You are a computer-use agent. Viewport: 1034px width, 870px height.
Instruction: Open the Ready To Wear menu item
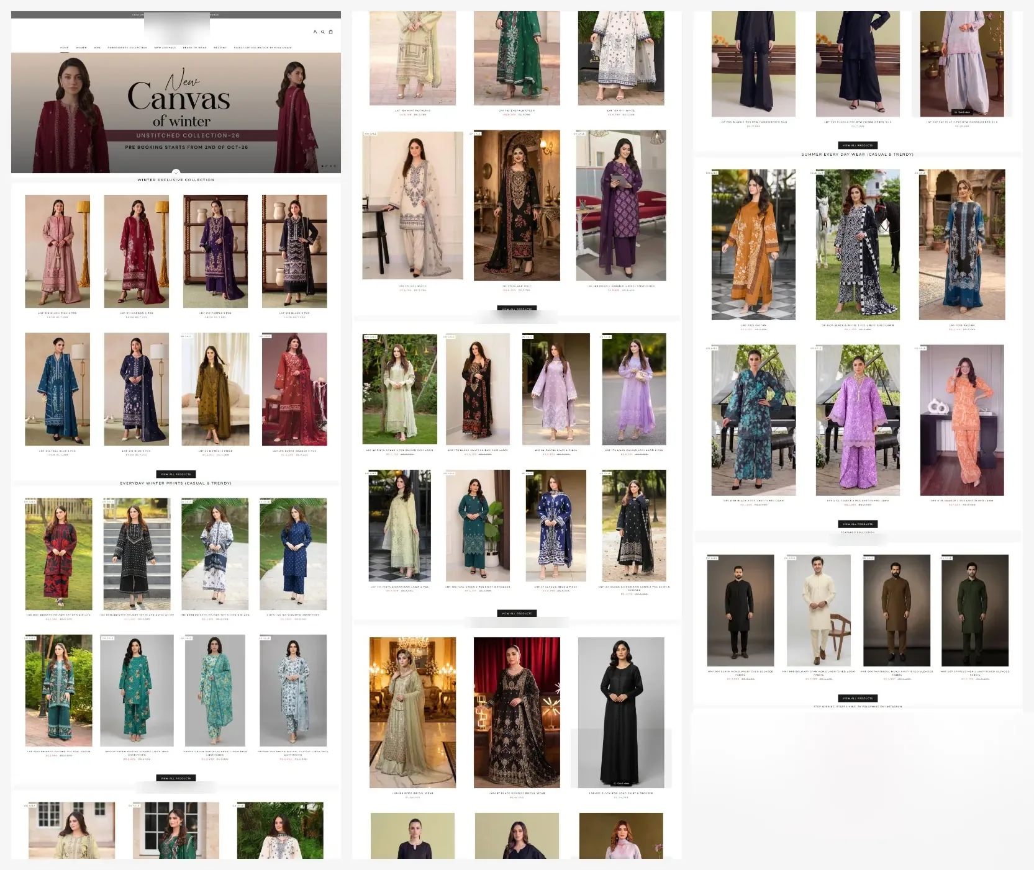point(194,47)
